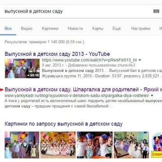Expand dropdown arrow beside yarkiykadr.ru URL
Image resolution: width=162 pixels, height=162 pixels.
[152, 95]
